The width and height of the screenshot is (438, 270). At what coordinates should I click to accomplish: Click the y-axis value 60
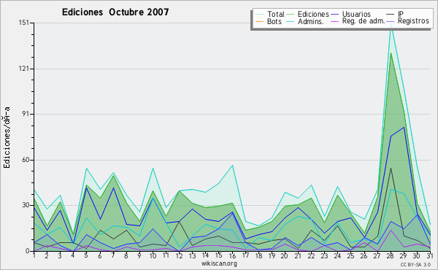click(26, 160)
